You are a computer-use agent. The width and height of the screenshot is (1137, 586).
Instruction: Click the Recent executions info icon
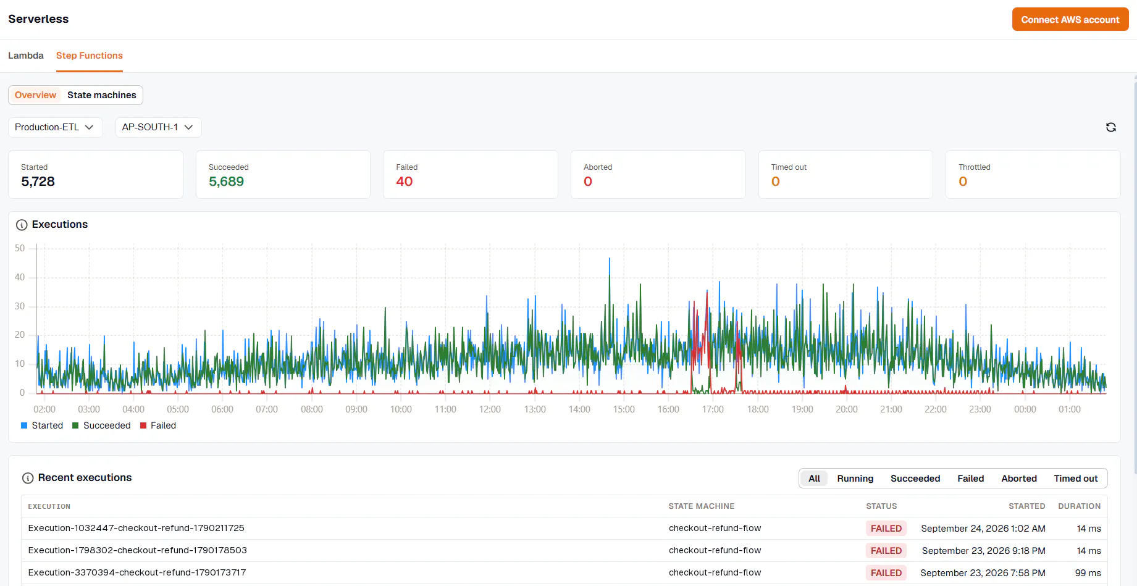(28, 478)
